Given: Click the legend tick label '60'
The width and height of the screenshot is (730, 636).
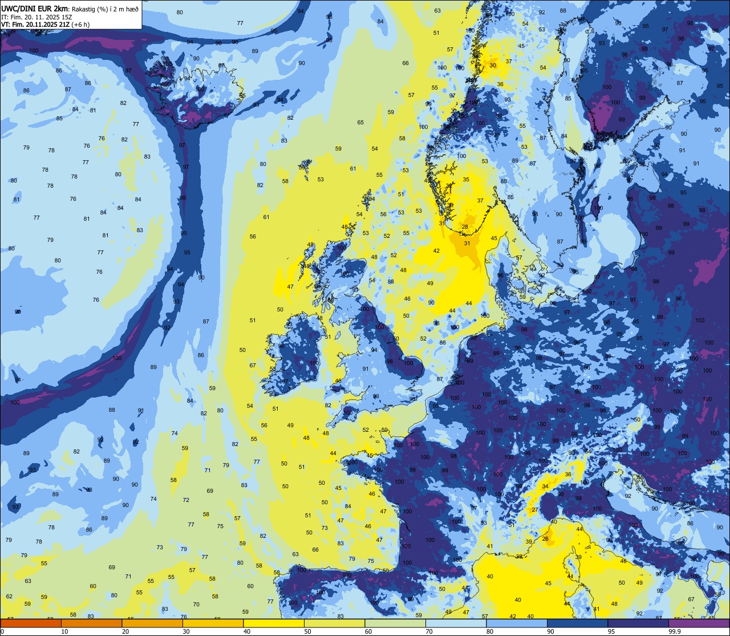Looking at the screenshot, I should click(368, 631).
